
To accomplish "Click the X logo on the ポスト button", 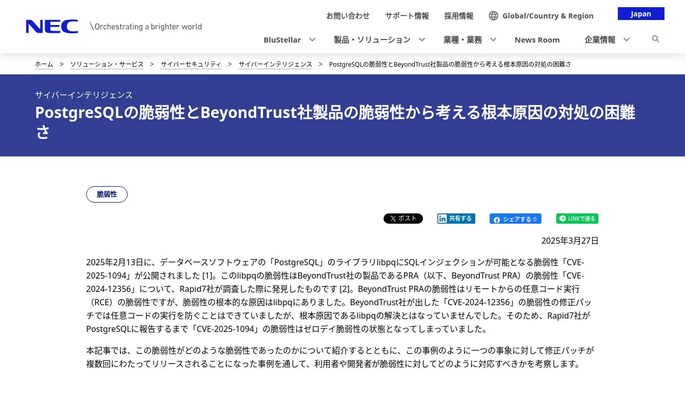I will click(393, 219).
